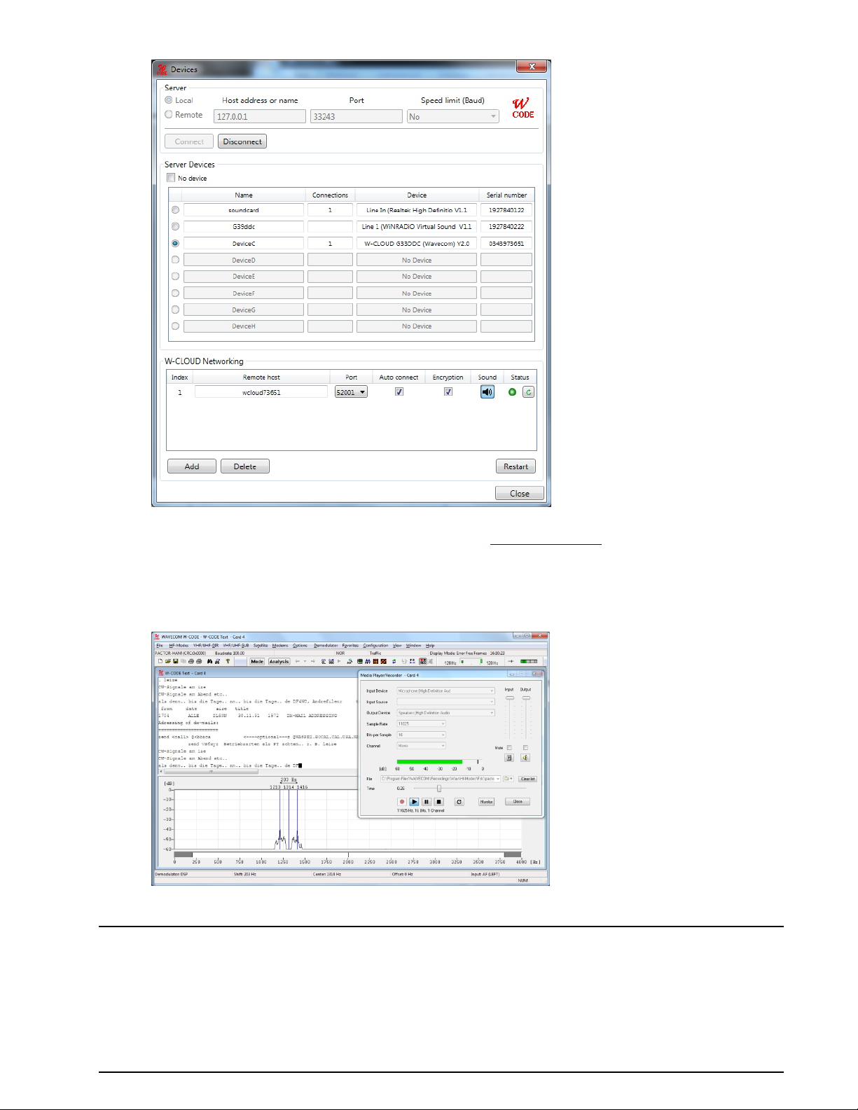
Task: Open the Satellite menu
Action: coord(261,646)
